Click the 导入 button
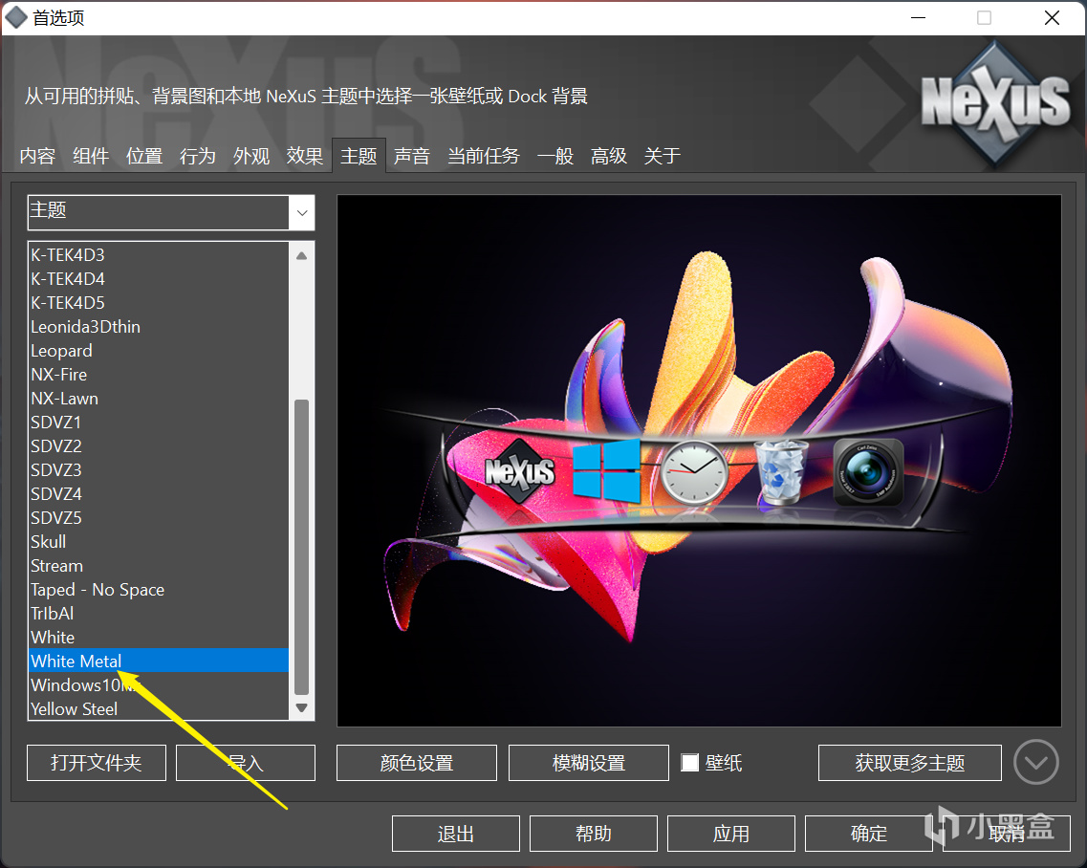Viewport: 1087px width, 868px height. [246, 763]
